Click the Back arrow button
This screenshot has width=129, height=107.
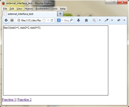tap(6, 20)
